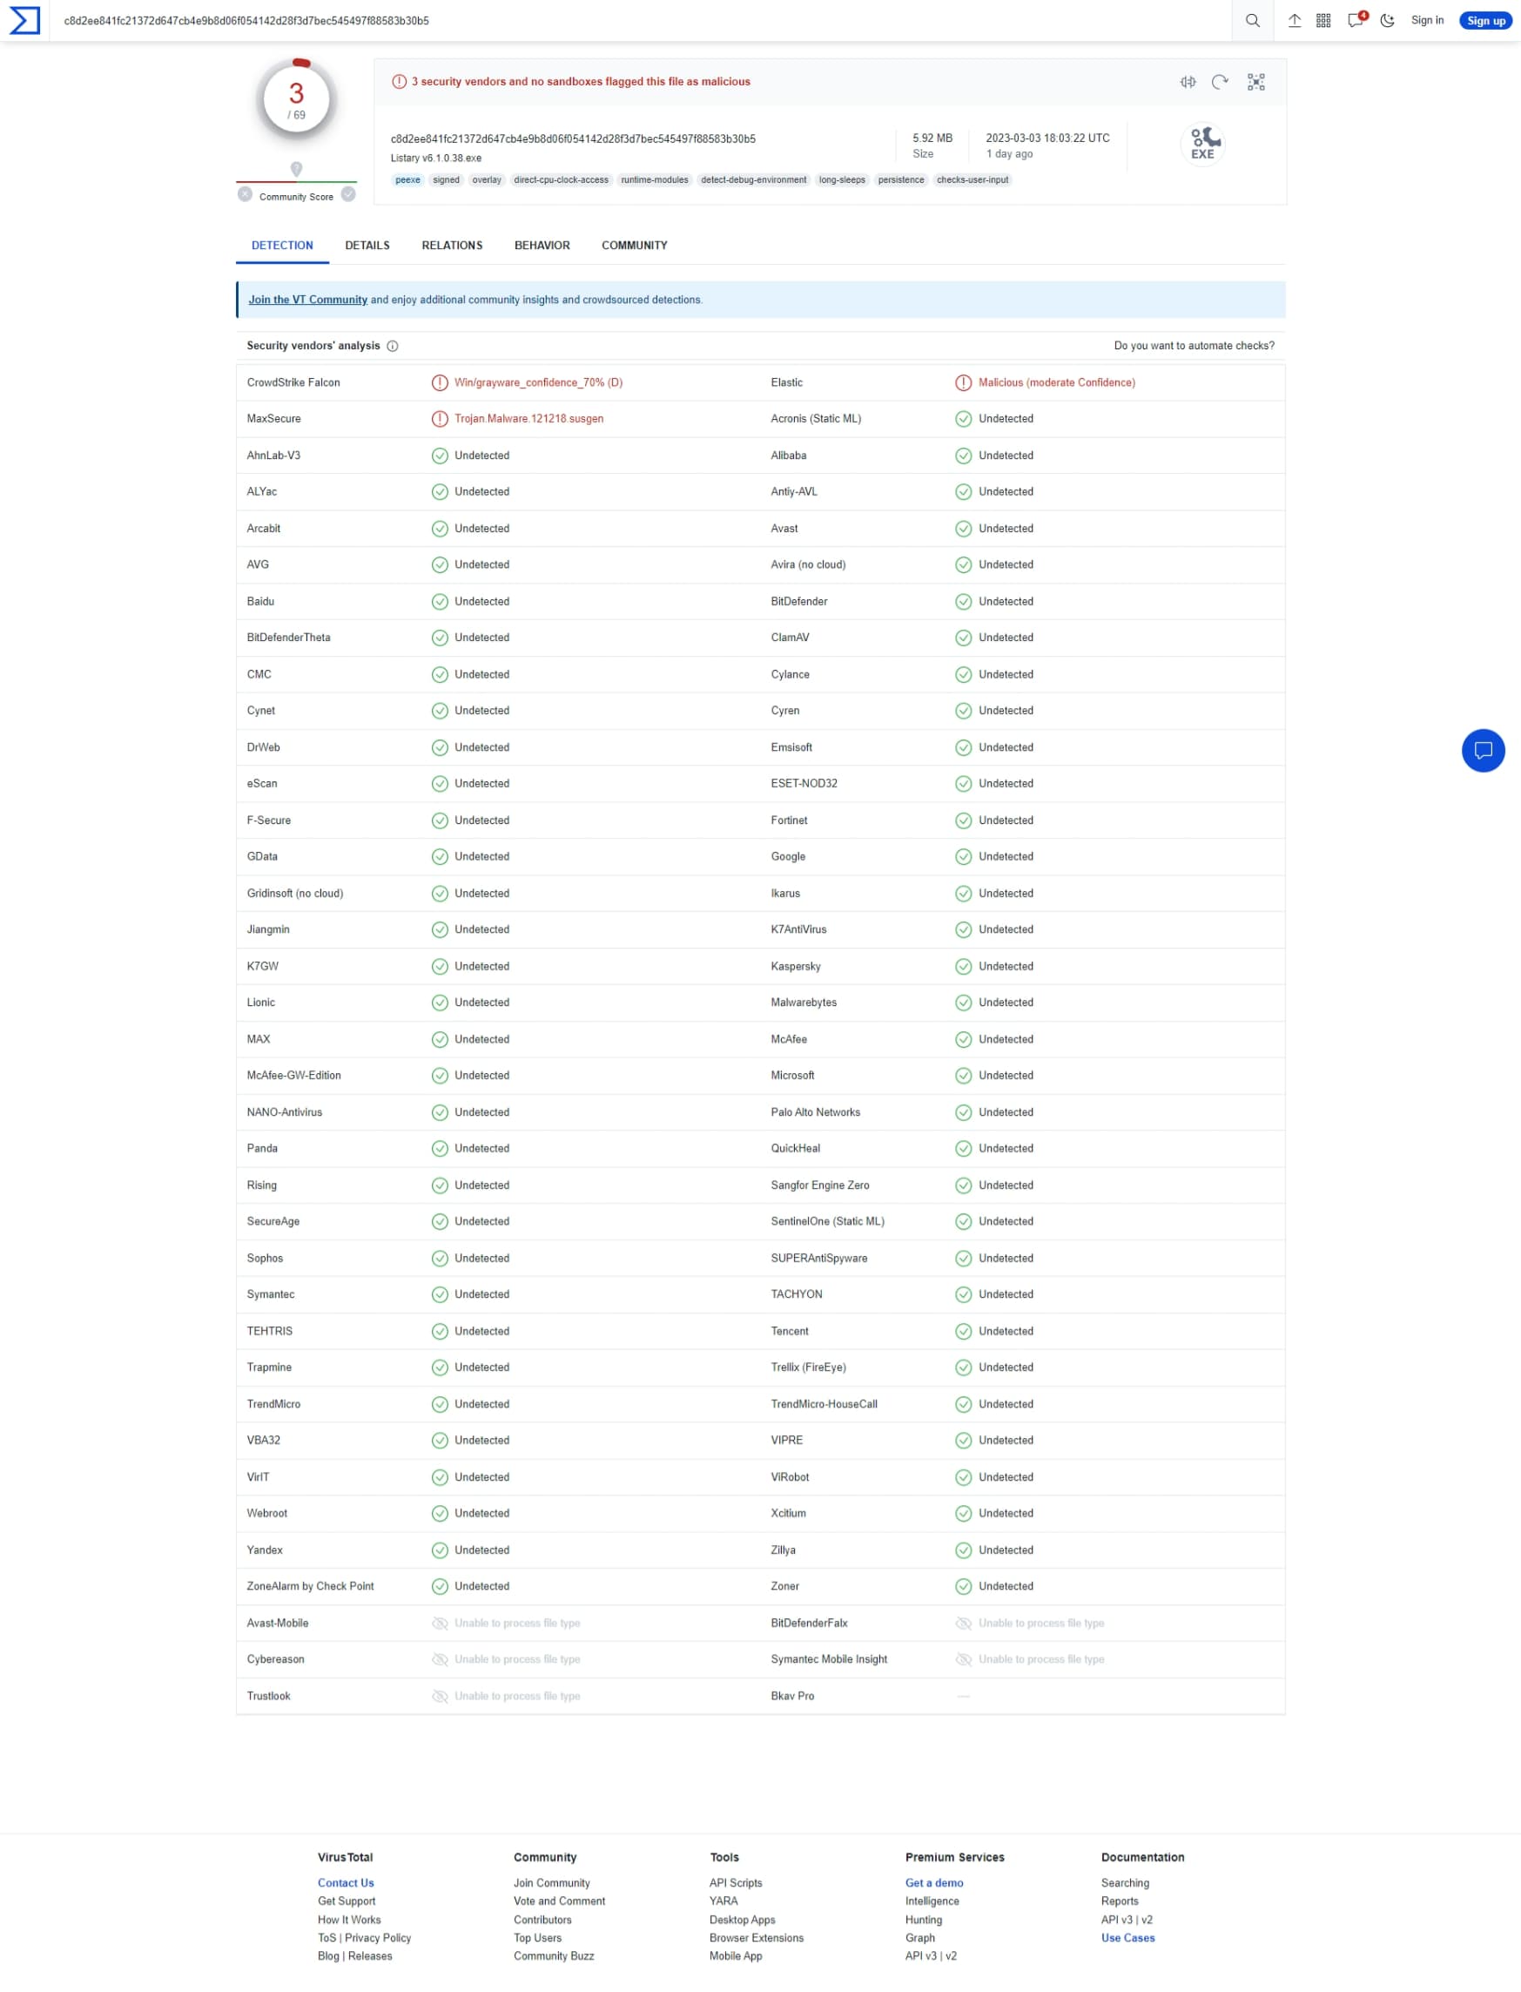Click BitDefenderFalx unable to process icon
The width and height of the screenshot is (1521, 1992).
click(963, 1624)
